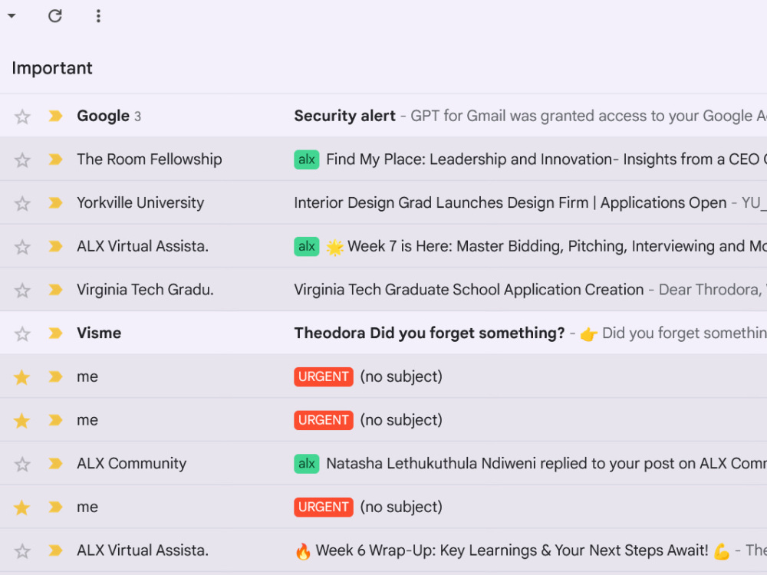This screenshot has width=767, height=575.
Task: Toggle importance marker on ALX Community email
Action: tap(55, 463)
